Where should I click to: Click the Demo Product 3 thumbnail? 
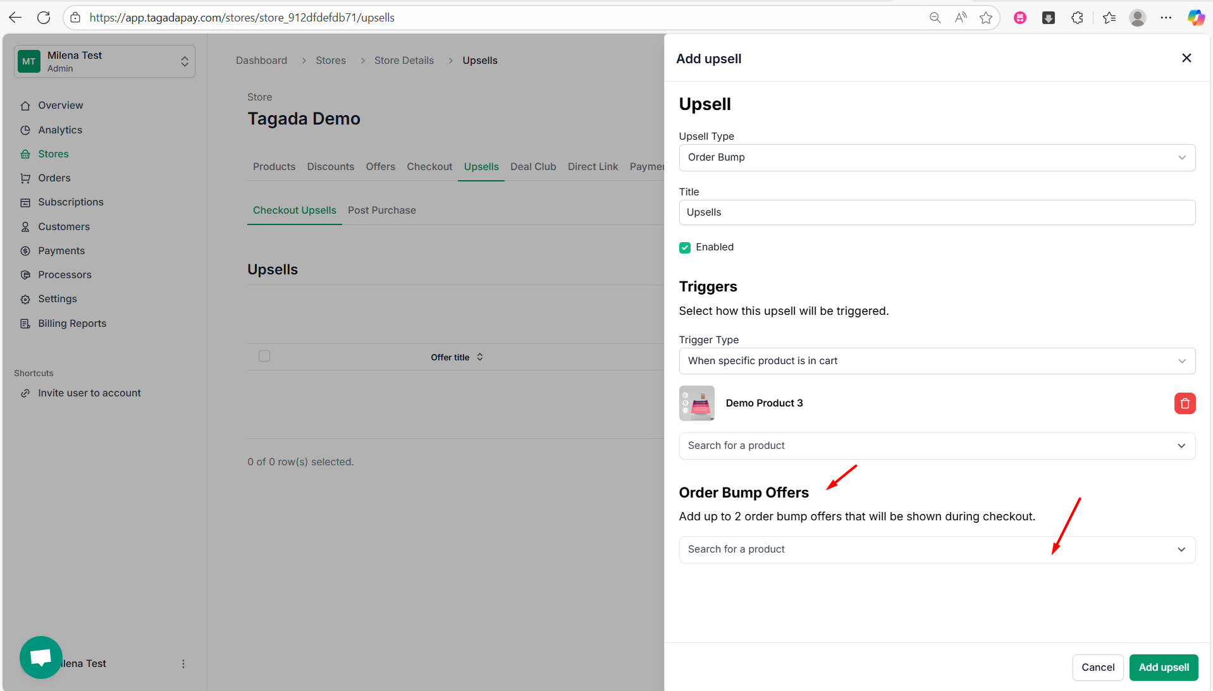[x=696, y=403]
